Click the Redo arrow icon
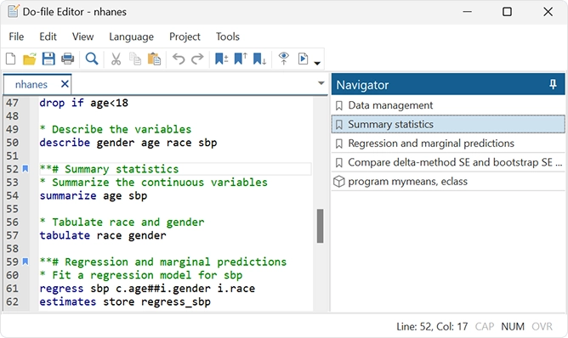The width and height of the screenshot is (568, 338). pos(197,59)
